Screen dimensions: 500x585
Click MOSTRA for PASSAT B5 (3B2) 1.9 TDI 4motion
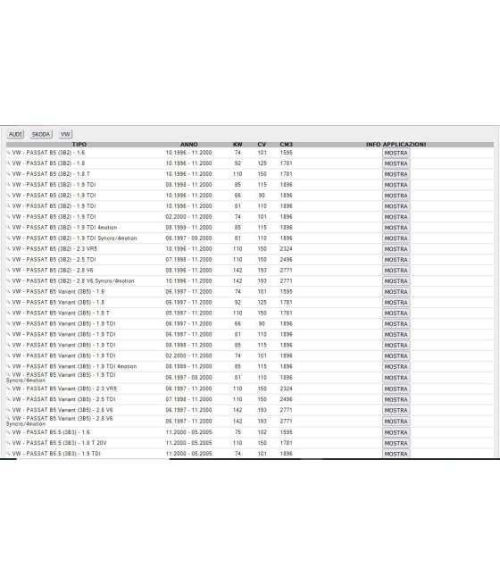click(396, 228)
